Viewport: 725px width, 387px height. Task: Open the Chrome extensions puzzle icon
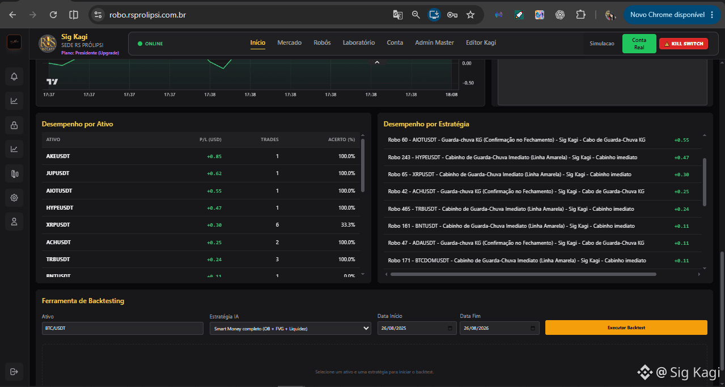tap(580, 15)
